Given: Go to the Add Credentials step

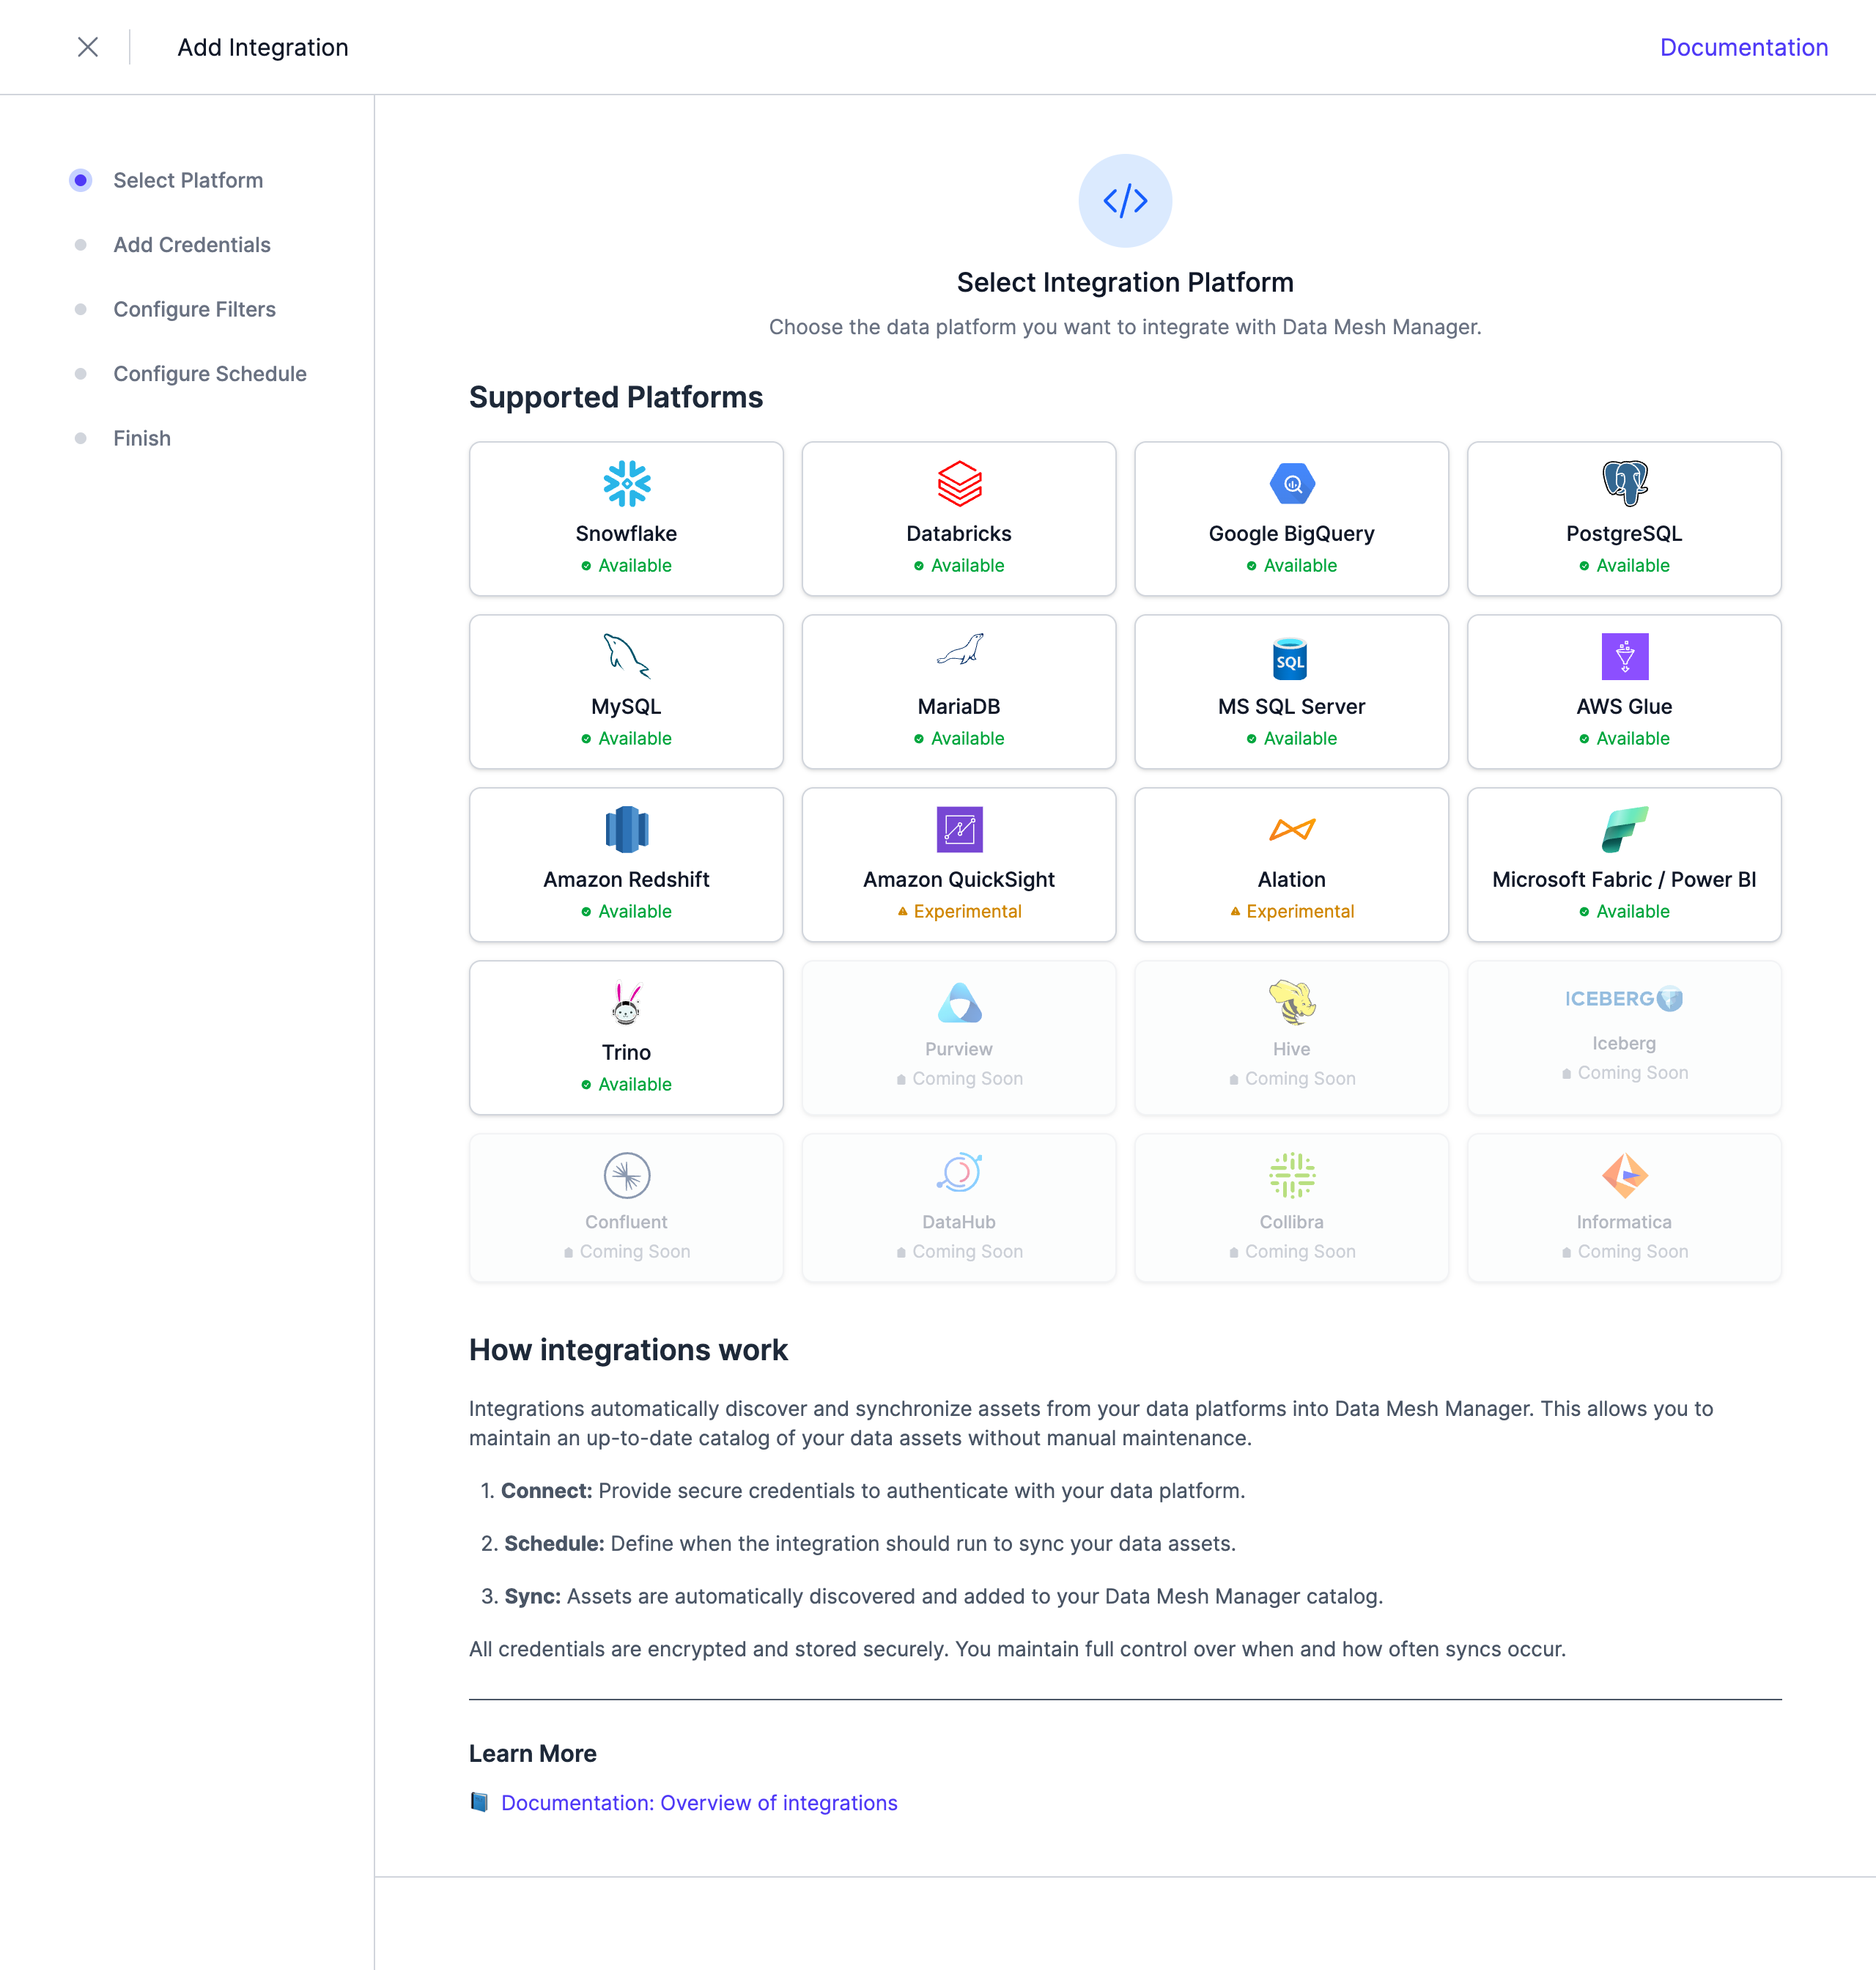Looking at the screenshot, I should [x=192, y=245].
